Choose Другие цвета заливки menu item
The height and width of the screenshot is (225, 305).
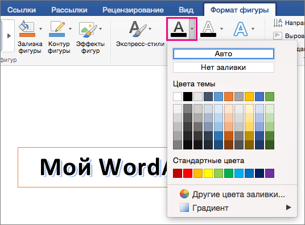(232, 194)
